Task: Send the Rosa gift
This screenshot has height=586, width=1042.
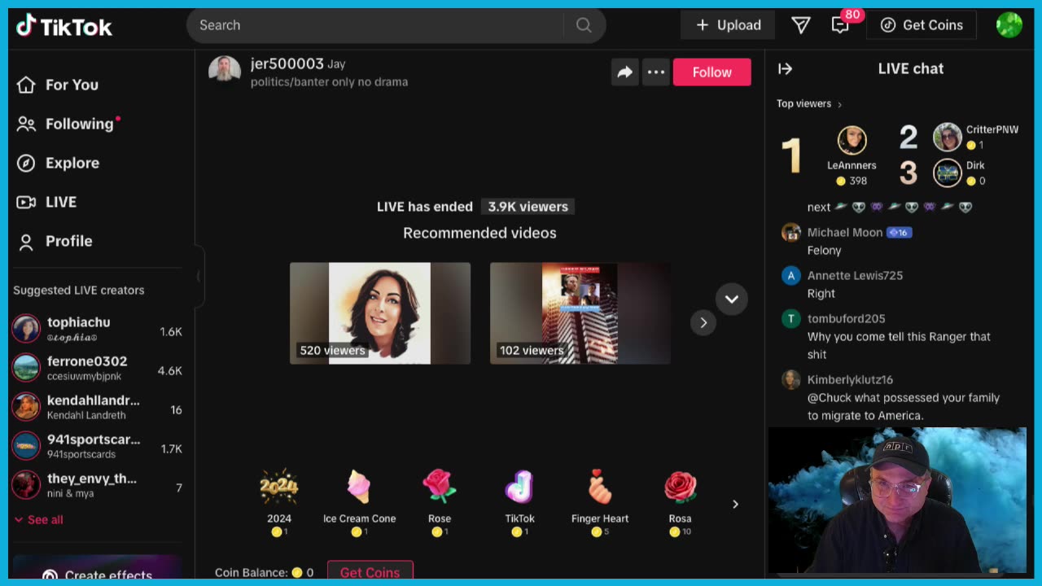Action: [681, 502]
